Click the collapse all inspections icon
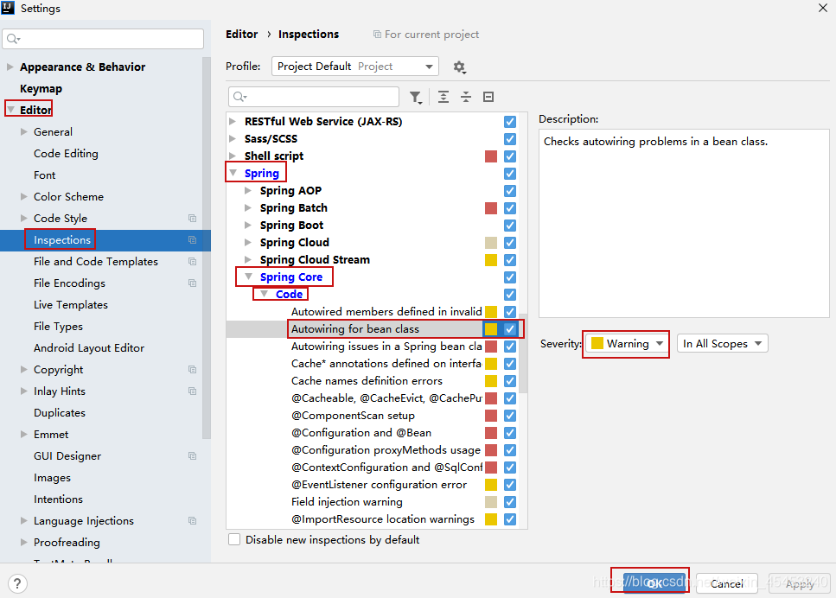This screenshot has height=598, width=836. 466,97
